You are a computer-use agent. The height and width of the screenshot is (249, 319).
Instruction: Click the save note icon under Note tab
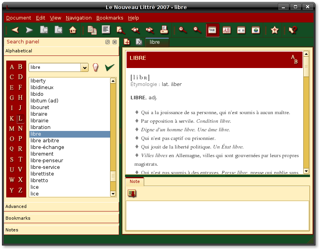132,193
